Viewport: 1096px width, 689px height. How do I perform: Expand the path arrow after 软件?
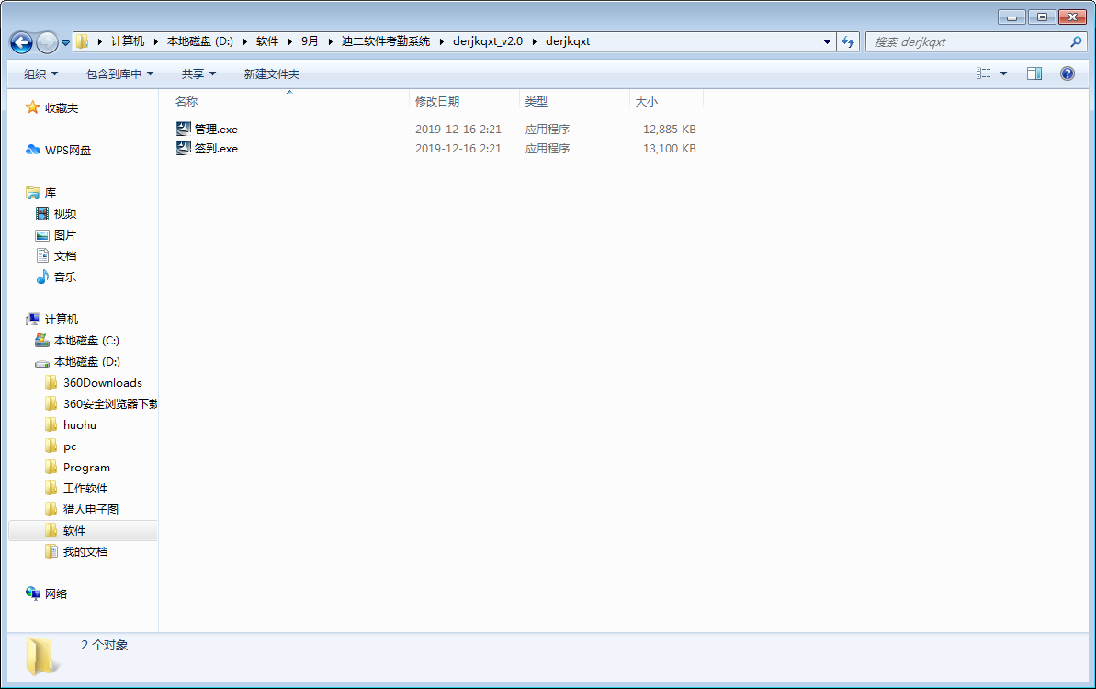tap(289, 41)
